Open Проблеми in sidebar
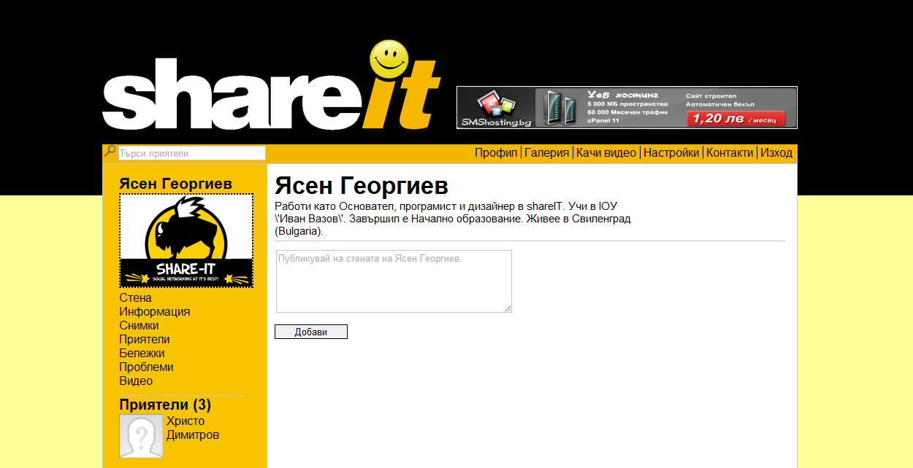The image size is (913, 468). click(146, 367)
